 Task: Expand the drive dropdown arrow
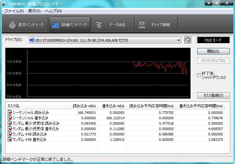click(x=178, y=40)
